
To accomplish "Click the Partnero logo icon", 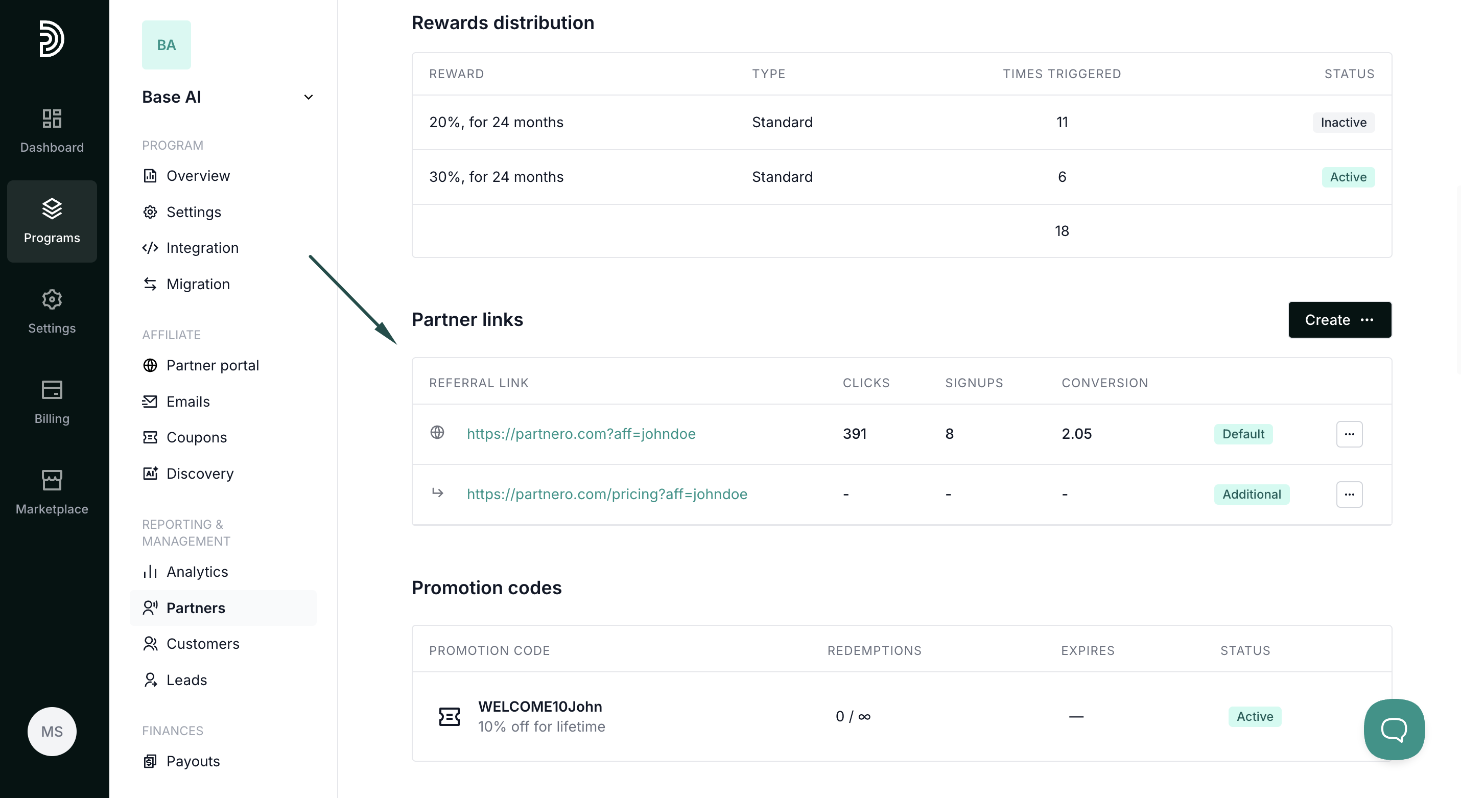I will click(51, 38).
